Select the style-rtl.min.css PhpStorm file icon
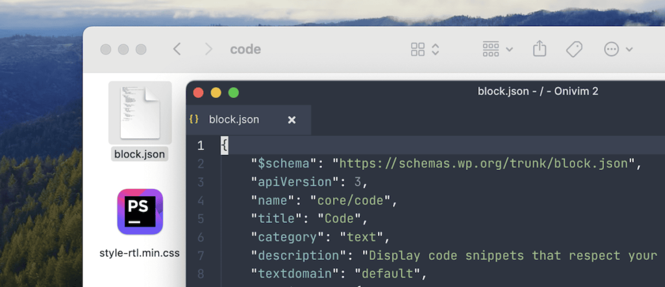The height and width of the screenshot is (287, 665). point(140,212)
